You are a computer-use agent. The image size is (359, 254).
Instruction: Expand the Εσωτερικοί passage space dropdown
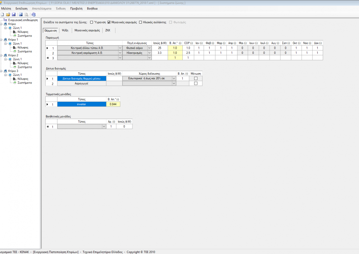pyautogui.click(x=174, y=78)
